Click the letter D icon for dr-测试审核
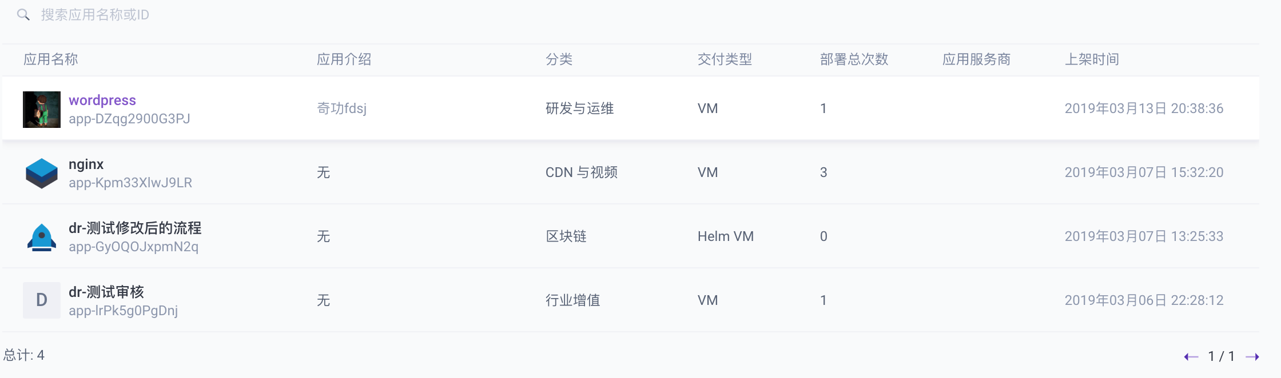1281x378 pixels. click(41, 300)
